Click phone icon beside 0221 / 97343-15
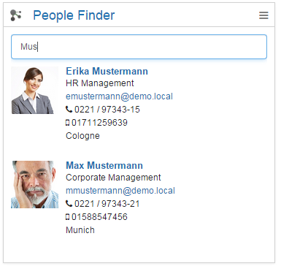Image resolution: width=281 pixels, height=266 pixels. point(69,110)
